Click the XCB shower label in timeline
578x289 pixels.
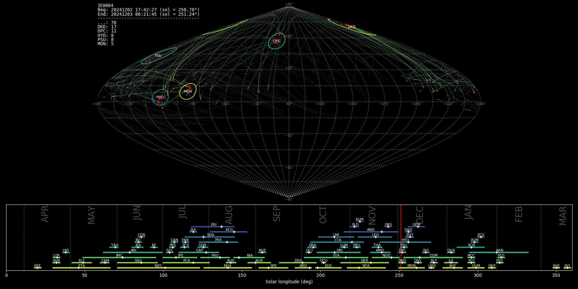coord(471,245)
